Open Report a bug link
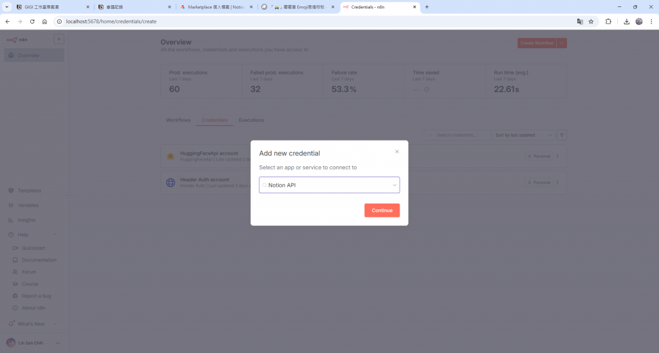Screen dimensions: 659x353 [x=36, y=296]
